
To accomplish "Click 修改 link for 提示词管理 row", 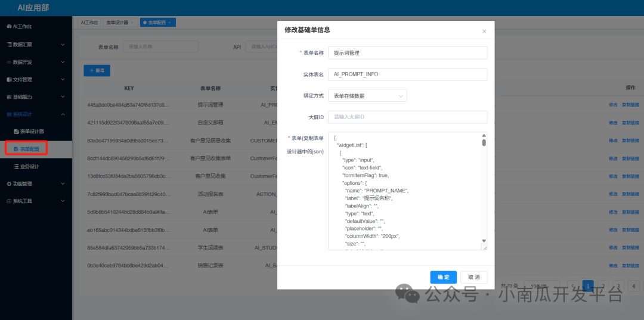I will click(613, 105).
